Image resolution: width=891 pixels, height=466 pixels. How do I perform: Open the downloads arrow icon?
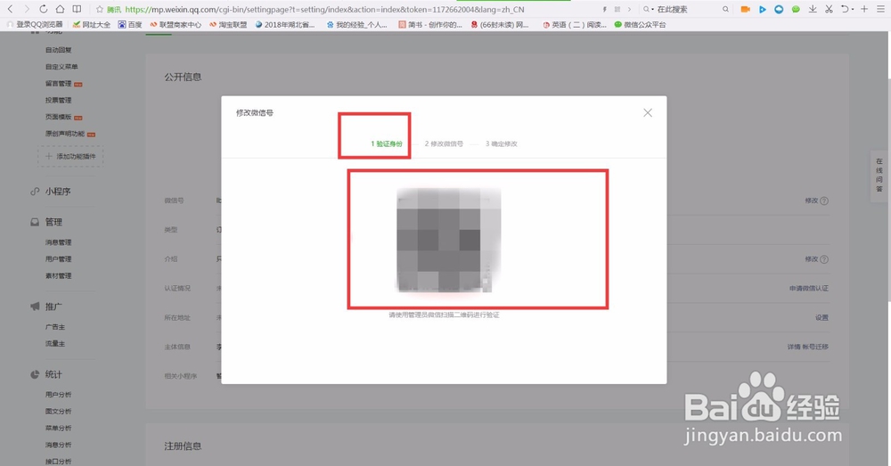(813, 9)
